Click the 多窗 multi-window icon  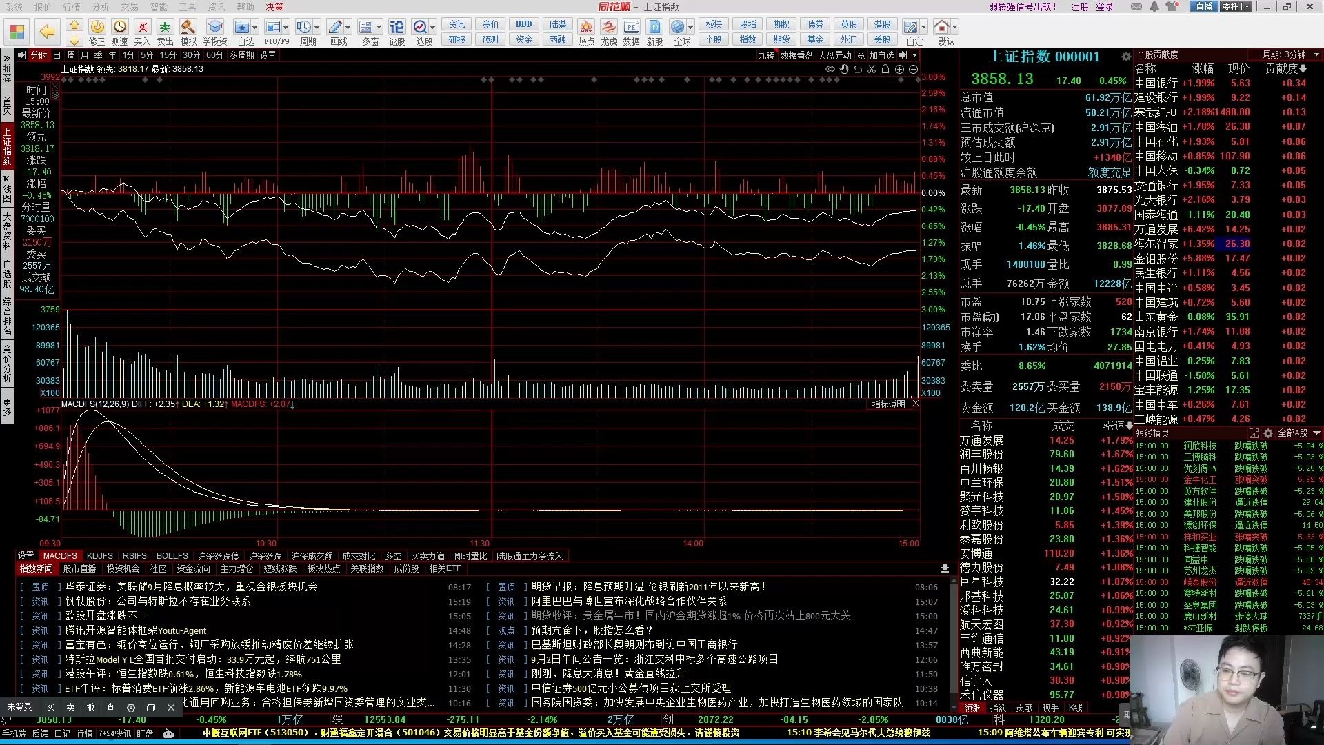[x=365, y=27]
